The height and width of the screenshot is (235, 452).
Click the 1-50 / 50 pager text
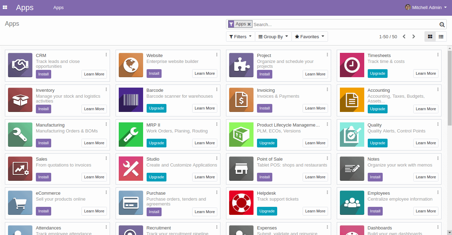click(x=388, y=37)
